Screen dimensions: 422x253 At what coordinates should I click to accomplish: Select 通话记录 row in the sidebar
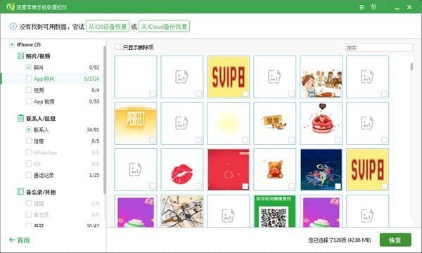(x=51, y=175)
